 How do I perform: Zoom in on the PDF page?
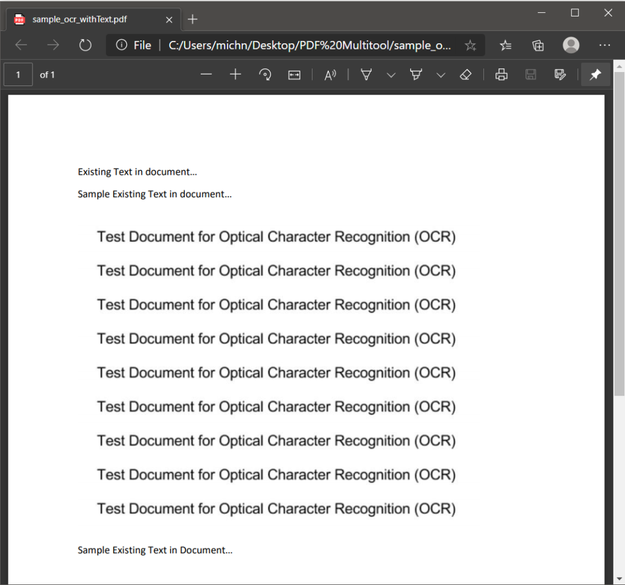(x=235, y=74)
